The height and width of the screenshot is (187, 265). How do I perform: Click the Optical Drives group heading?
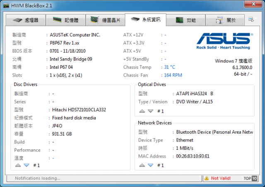pyautogui.click(x=152, y=84)
